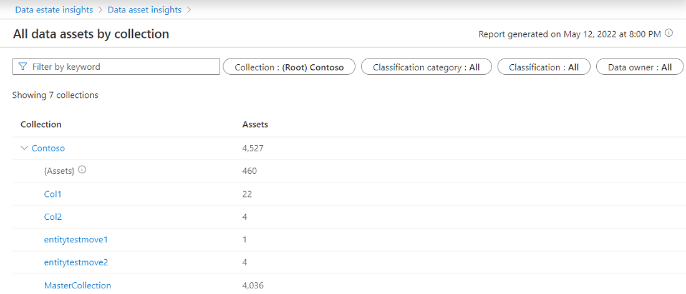The image size is (686, 294).
Task: Collapse the Contoso collection chevron
Action: 24,148
